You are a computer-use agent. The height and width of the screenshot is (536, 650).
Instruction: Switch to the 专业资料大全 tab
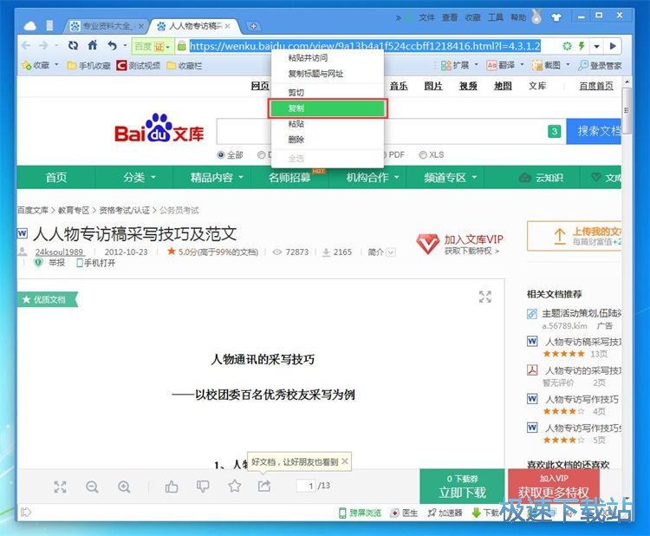pyautogui.click(x=106, y=26)
